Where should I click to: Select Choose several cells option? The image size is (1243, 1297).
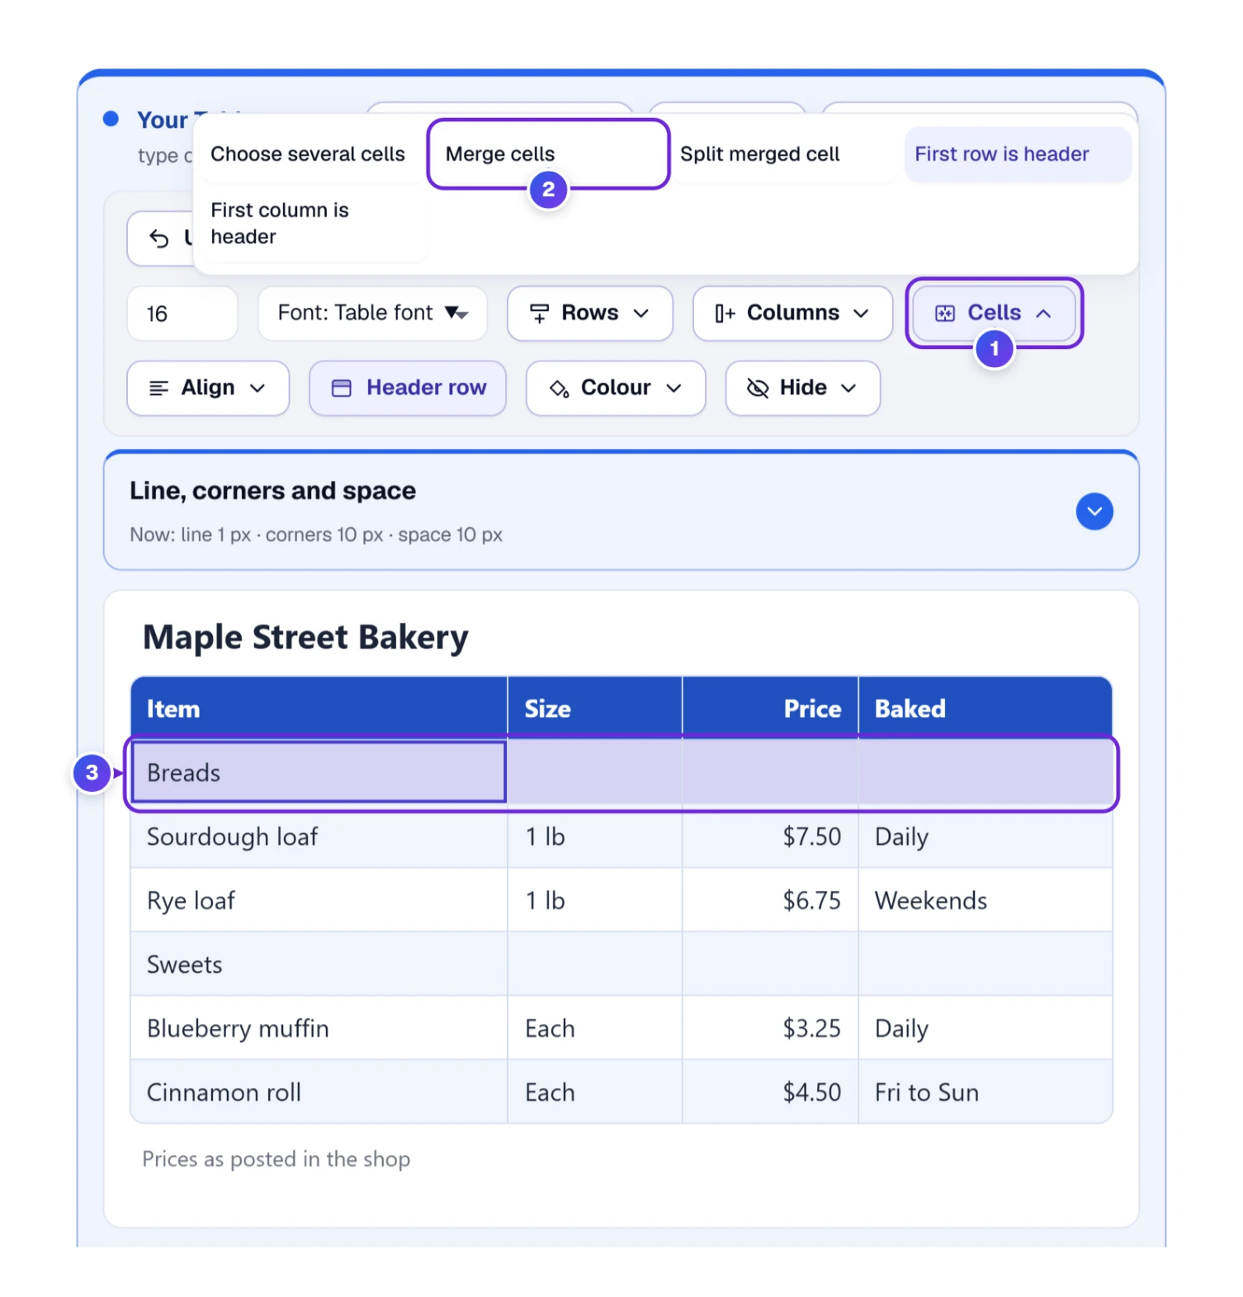308,154
